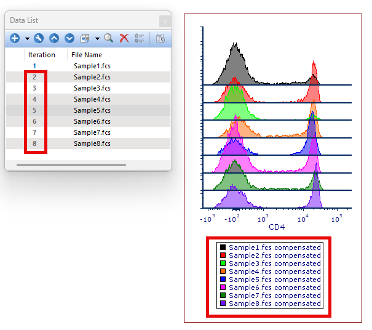Click the history clock icon in toolbar

tap(160, 39)
